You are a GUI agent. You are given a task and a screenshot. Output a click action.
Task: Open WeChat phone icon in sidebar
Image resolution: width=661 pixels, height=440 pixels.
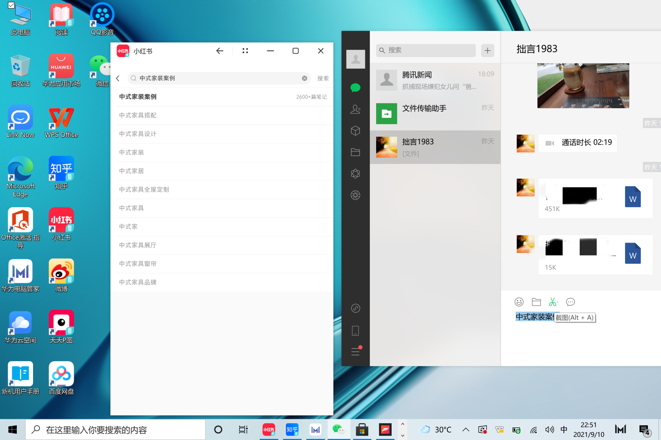(x=355, y=331)
